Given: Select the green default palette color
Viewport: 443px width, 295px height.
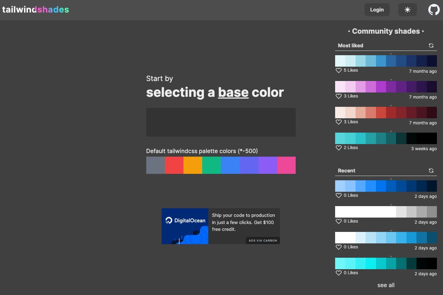Looking at the screenshot, I should click(211, 165).
